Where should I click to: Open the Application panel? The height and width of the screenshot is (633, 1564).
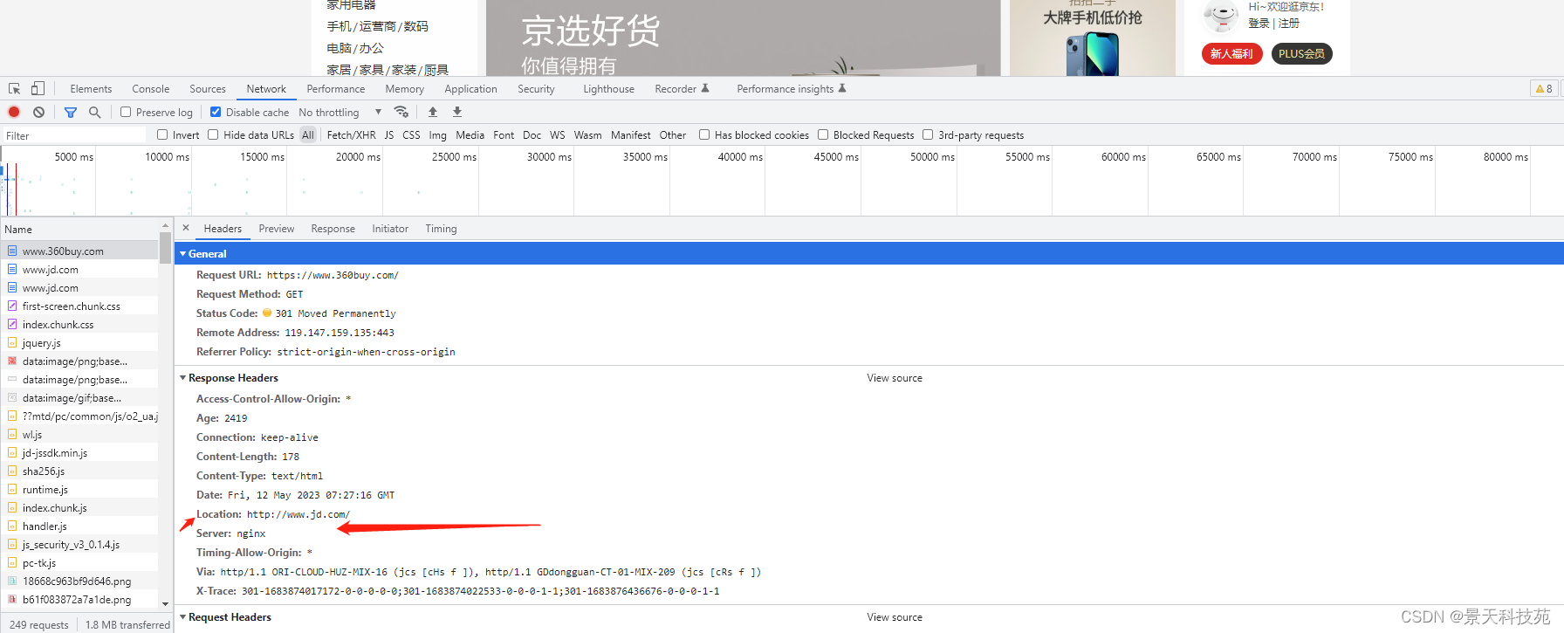[470, 89]
